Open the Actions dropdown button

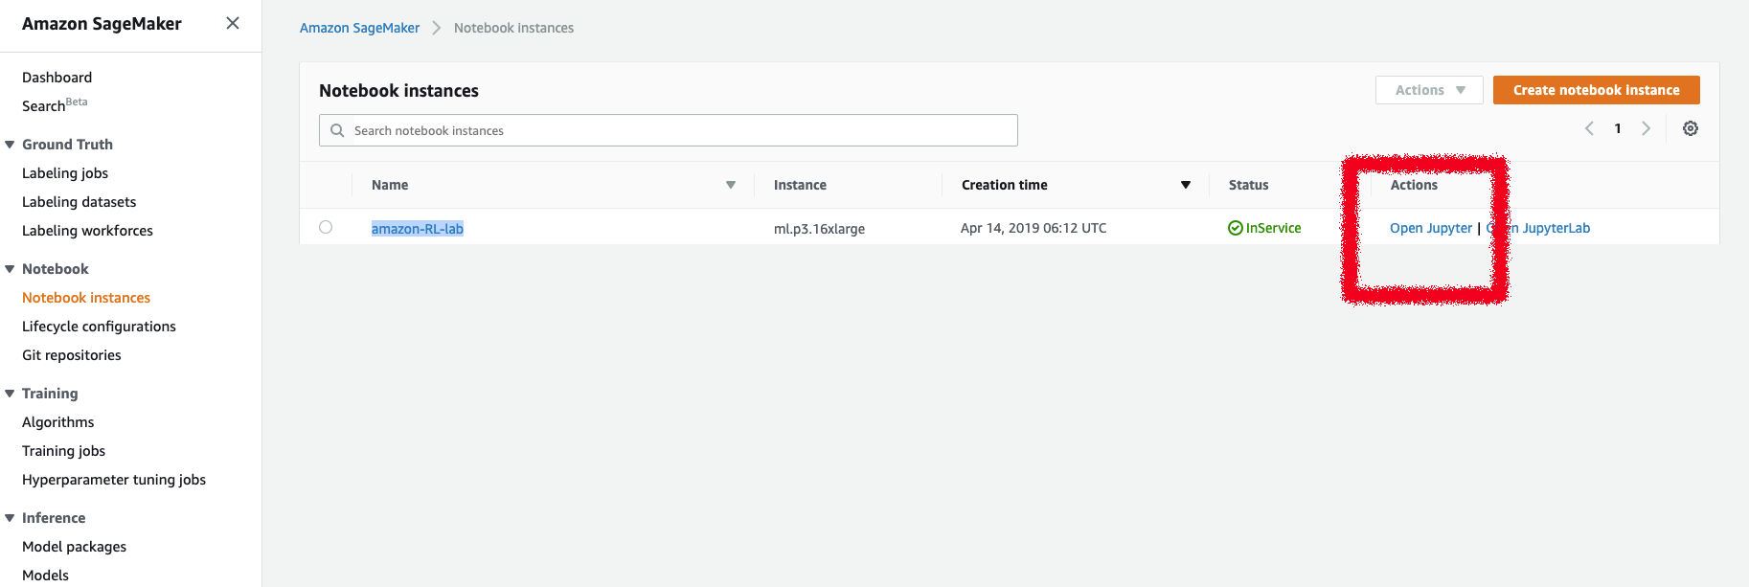click(x=1429, y=90)
